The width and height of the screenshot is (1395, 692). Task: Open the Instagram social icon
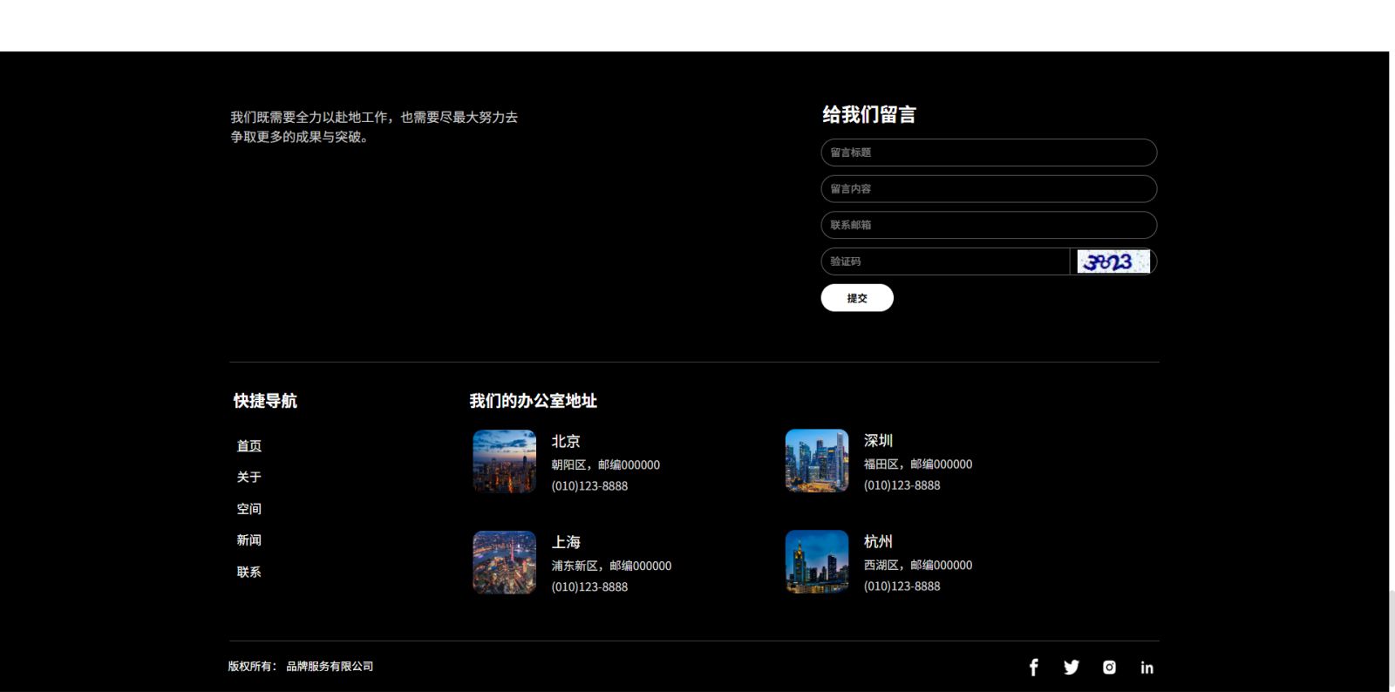1109,668
